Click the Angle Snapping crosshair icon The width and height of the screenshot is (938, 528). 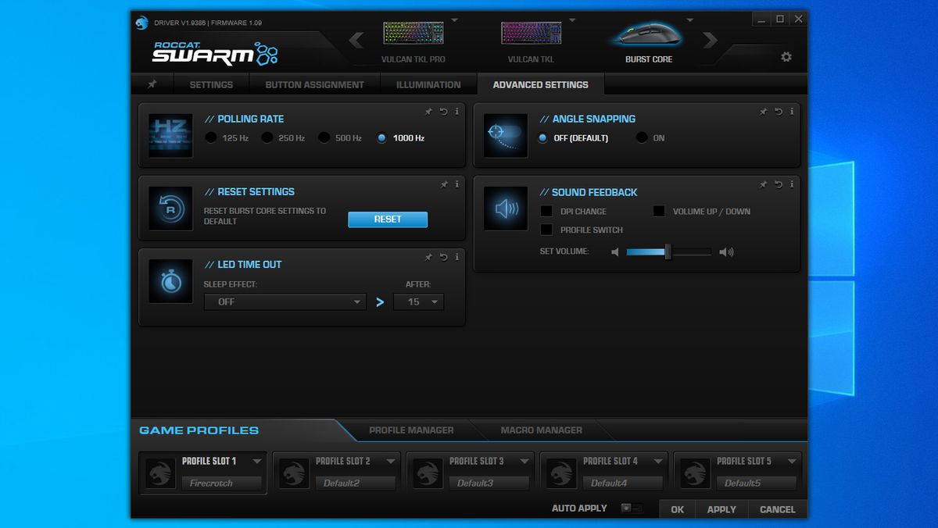506,136
